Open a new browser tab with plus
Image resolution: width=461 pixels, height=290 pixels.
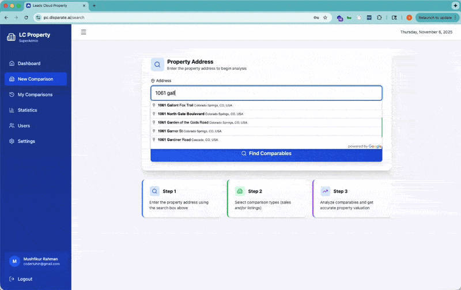(94, 6)
